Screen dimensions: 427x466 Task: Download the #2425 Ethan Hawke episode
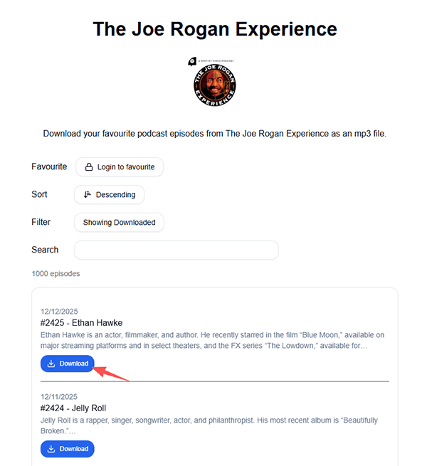(x=67, y=364)
